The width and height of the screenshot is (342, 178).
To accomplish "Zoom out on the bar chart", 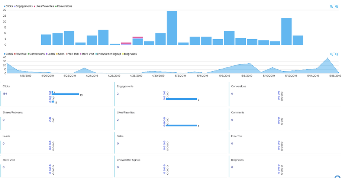I will [336, 7].
